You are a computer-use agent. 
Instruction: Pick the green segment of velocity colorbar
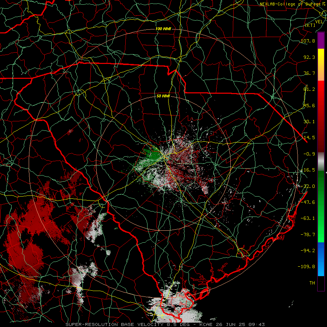[x=321, y=206]
